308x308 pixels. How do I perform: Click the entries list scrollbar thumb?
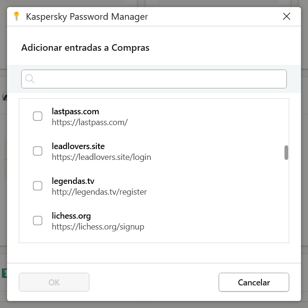pyautogui.click(x=286, y=153)
